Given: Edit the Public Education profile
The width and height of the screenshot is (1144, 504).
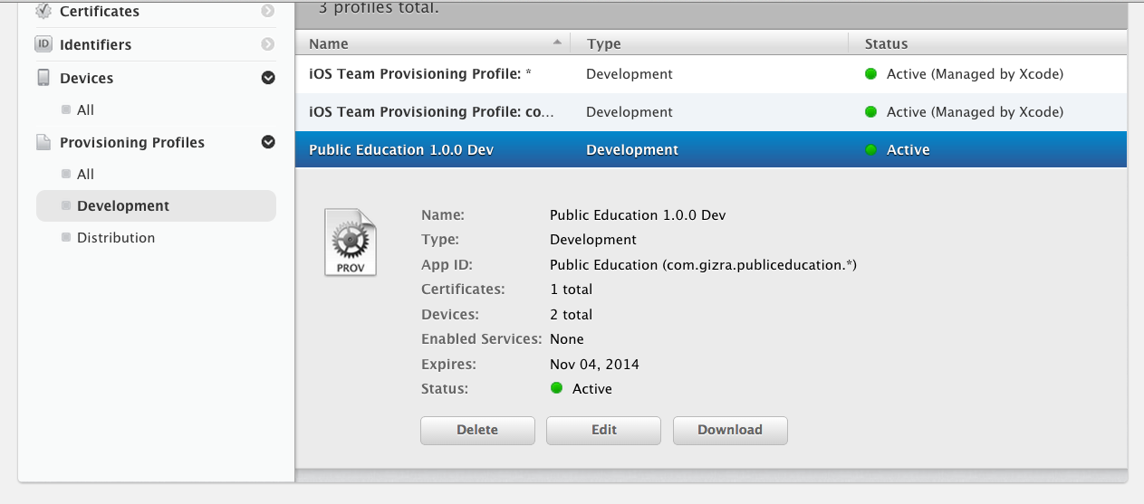Looking at the screenshot, I should pos(603,430).
